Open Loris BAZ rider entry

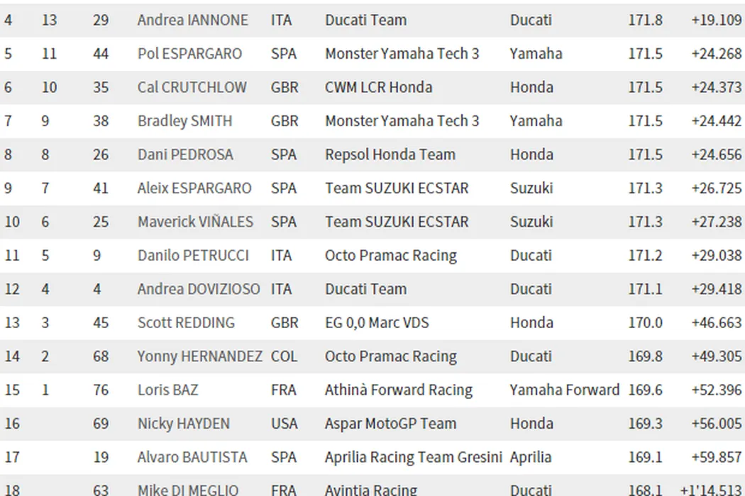point(167,390)
